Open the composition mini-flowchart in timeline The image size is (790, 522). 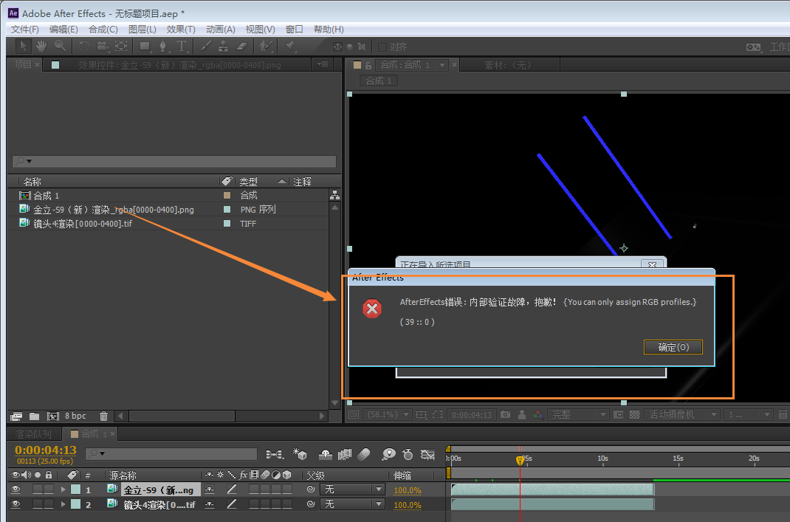click(x=275, y=455)
